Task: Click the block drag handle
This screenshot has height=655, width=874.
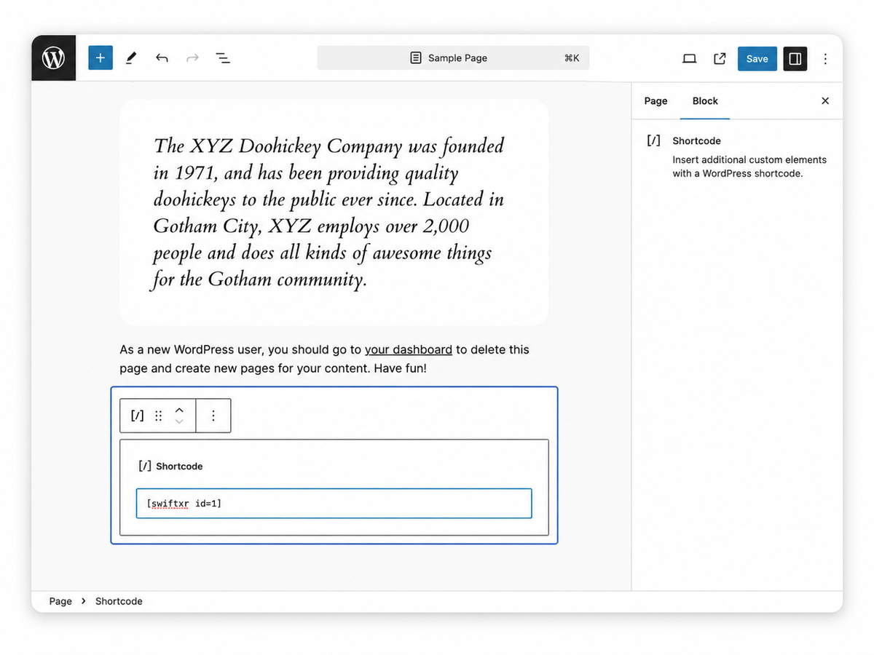Action: [159, 416]
